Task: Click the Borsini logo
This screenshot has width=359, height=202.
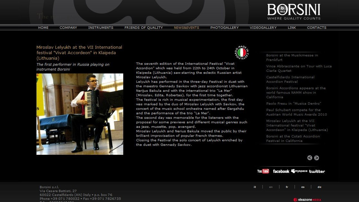Action: 294,12
